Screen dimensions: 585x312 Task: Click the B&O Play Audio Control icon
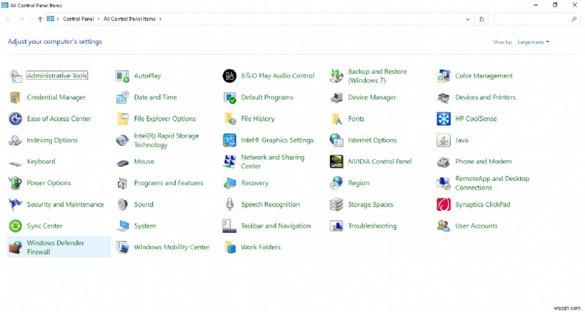coord(230,76)
